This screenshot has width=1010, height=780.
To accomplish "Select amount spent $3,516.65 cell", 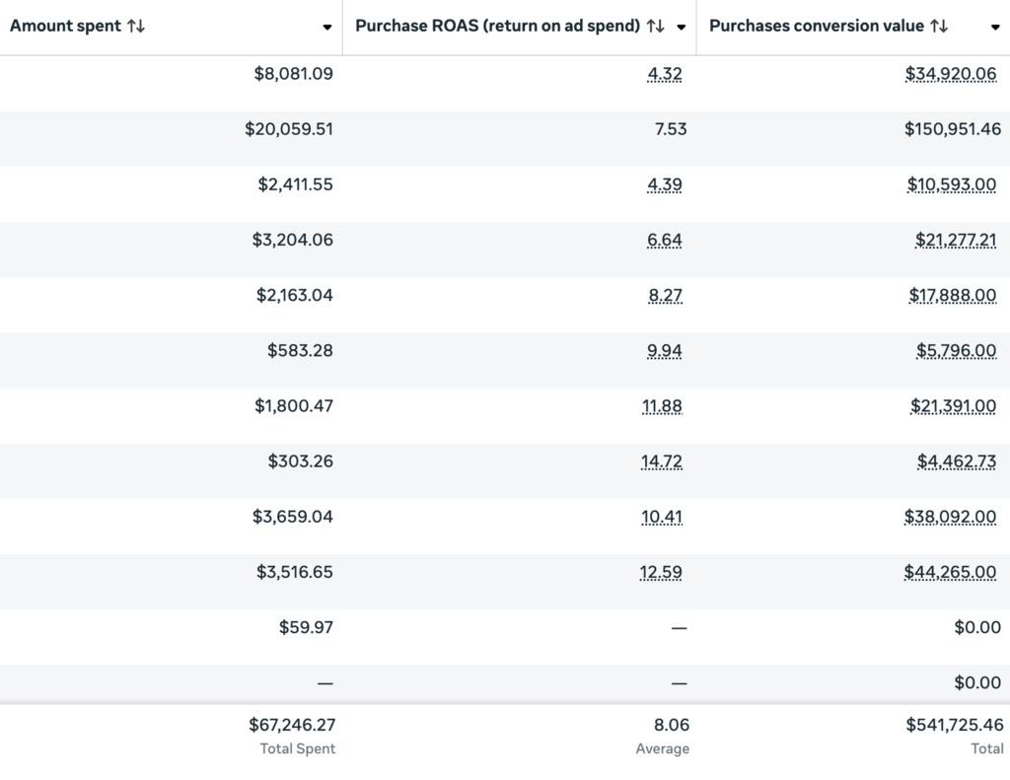I will tap(295, 572).
